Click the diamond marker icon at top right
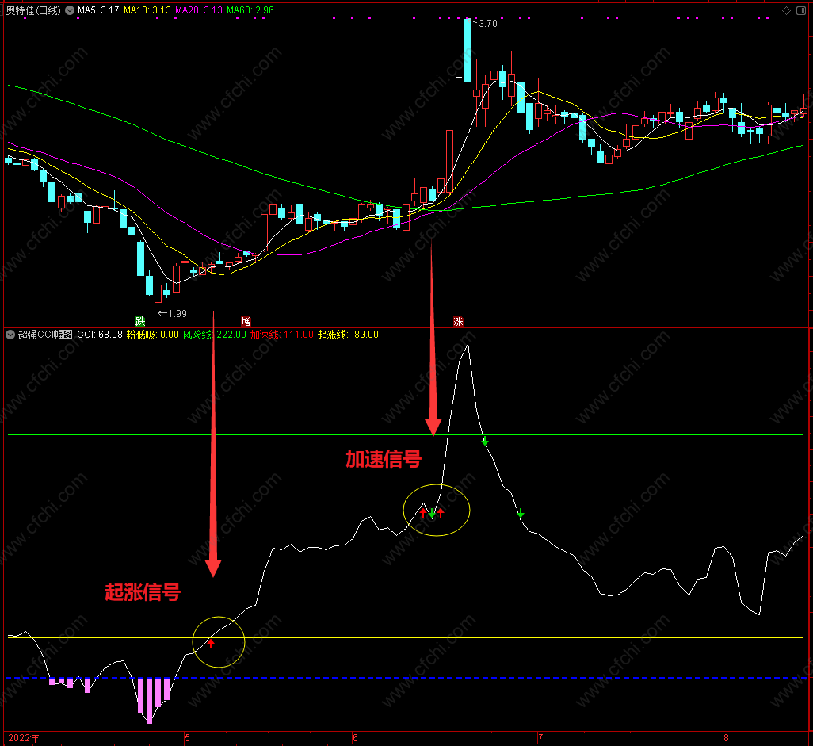 [x=786, y=10]
